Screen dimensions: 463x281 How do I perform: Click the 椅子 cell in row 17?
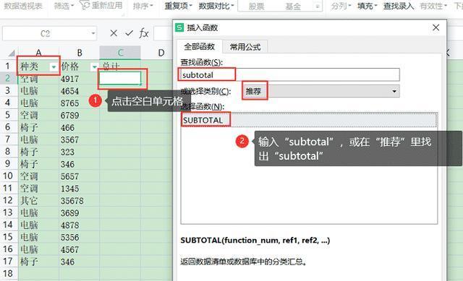[38, 261]
